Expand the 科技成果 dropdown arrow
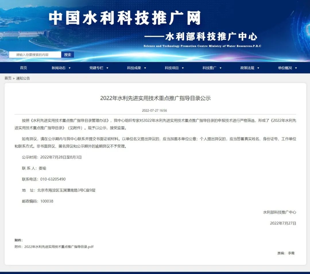This screenshot has width=310, height=274. [145, 68]
